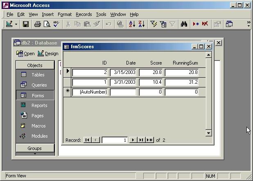Click the New Record toolbar icon
Screen dimensions: 253x181
196,24
